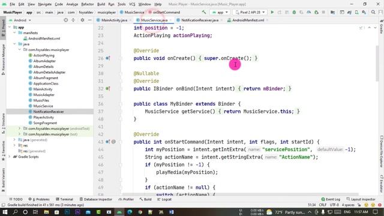Open the Layout Inspector tool window
384x216 pixels.
[x=361, y=199]
